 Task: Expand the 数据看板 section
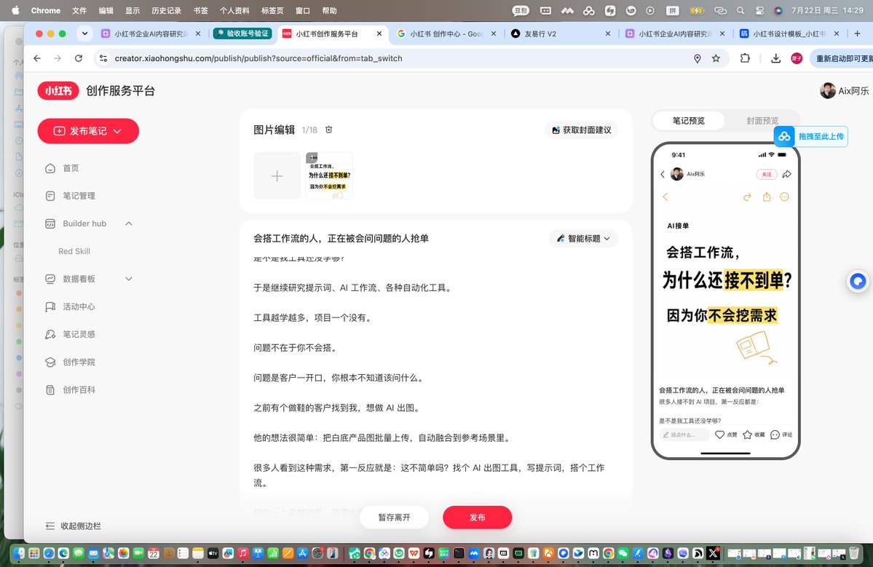coord(129,279)
